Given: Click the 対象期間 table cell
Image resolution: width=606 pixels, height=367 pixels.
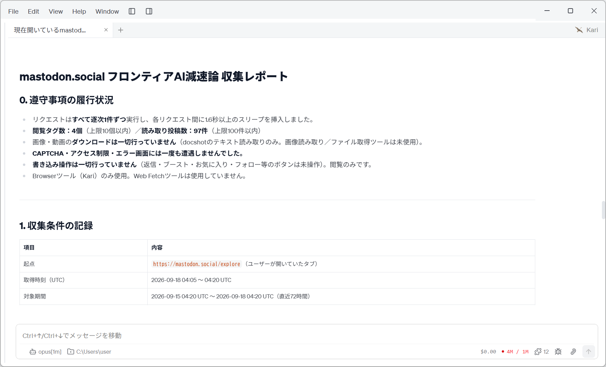Looking at the screenshot, I should click(x=83, y=296).
